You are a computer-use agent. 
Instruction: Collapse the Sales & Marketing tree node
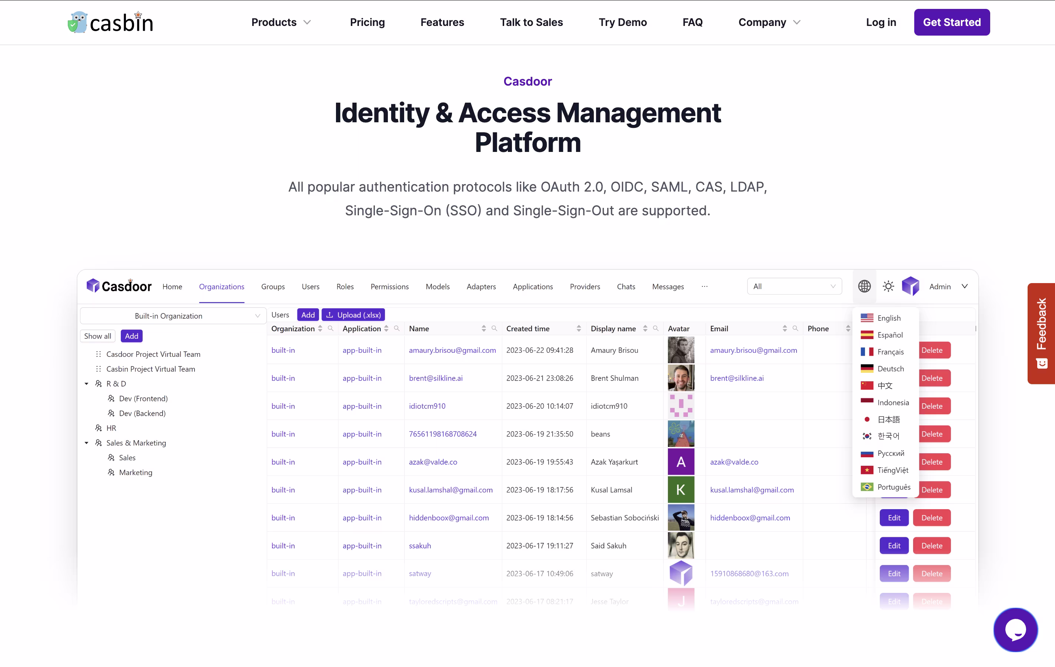point(86,442)
